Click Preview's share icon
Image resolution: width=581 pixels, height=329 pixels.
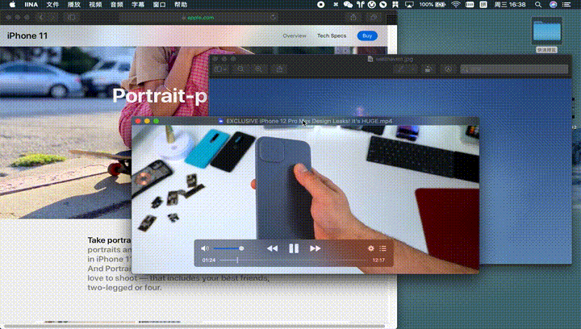(279, 69)
